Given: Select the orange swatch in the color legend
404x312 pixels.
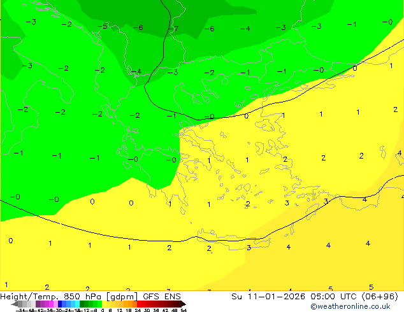Looking at the screenshot, I should pos(131,304).
